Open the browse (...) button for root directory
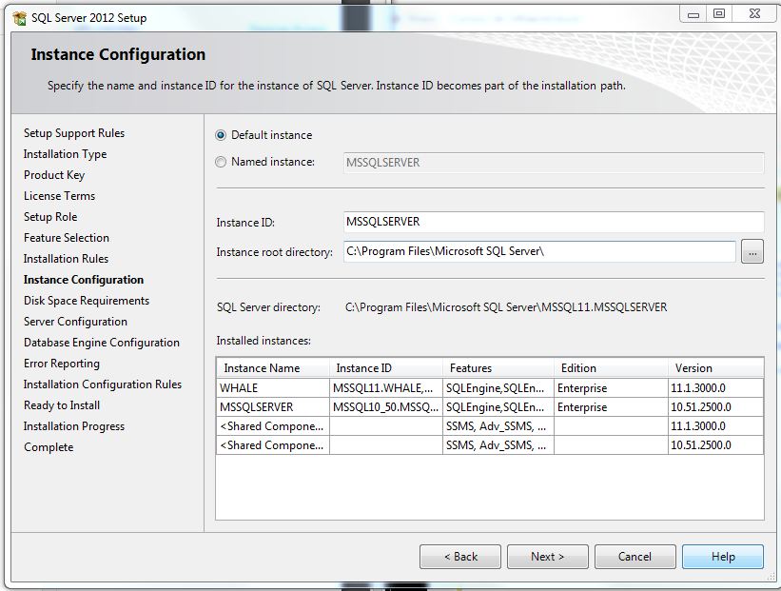Viewport: 781px width, 591px height. click(752, 251)
